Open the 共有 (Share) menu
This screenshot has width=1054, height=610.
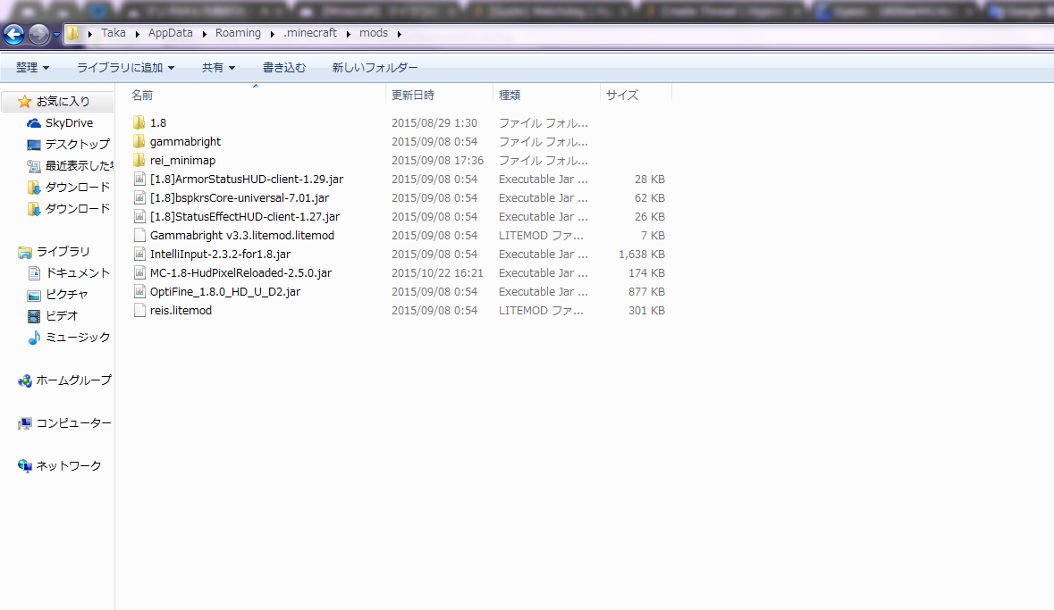click(x=218, y=68)
